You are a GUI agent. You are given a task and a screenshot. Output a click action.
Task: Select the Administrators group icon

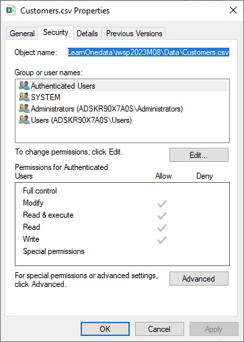click(x=24, y=108)
